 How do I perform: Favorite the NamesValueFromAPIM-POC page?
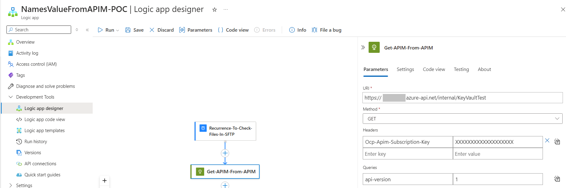pyautogui.click(x=214, y=10)
